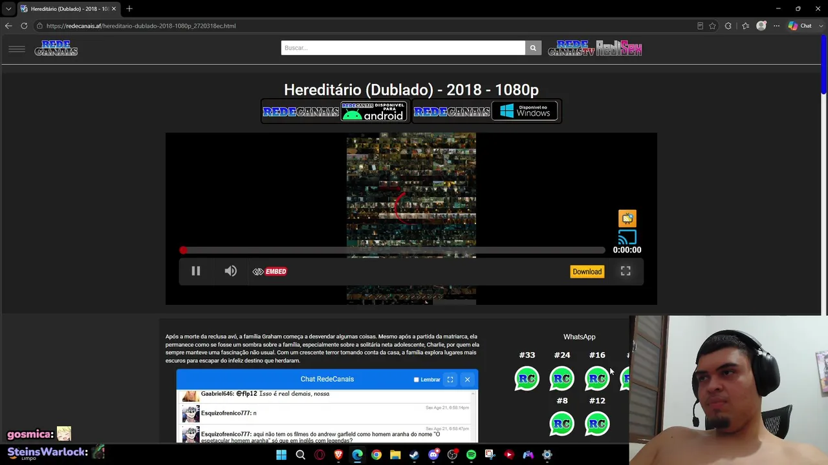Launch Opera from the taskbar
Image resolution: width=828 pixels, height=465 pixels.
[320, 455]
